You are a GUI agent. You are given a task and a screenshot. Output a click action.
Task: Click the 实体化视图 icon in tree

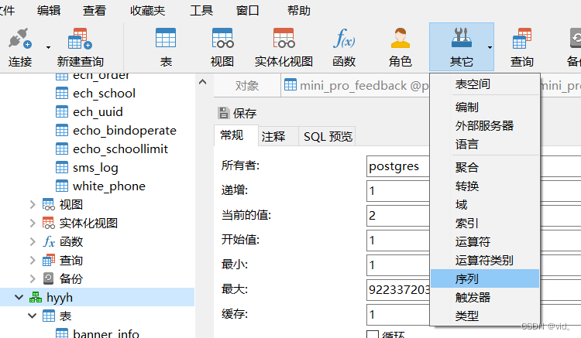tap(49, 223)
